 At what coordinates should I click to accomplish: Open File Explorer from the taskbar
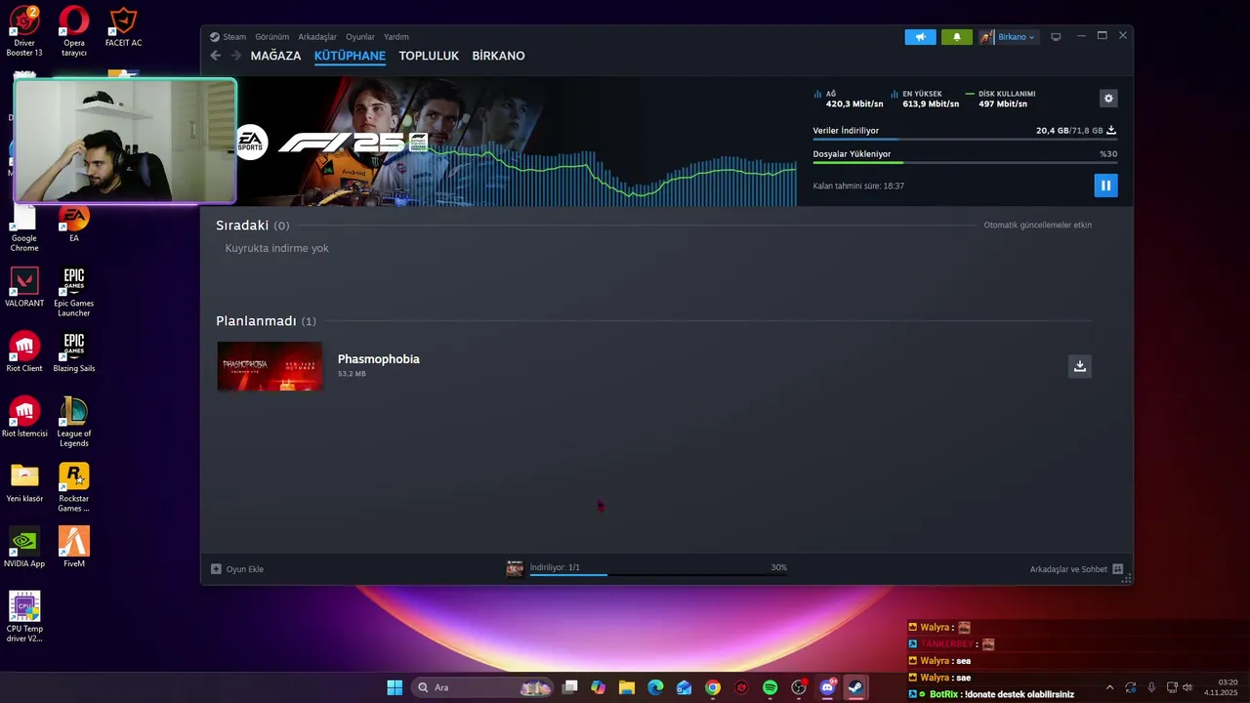(x=626, y=687)
